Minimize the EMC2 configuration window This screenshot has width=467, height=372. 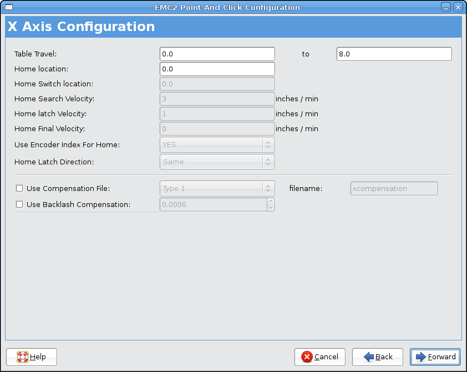tap(446, 7)
